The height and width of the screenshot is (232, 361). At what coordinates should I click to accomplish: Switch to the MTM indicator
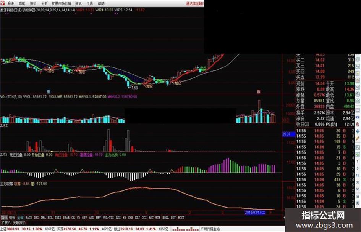(158, 218)
